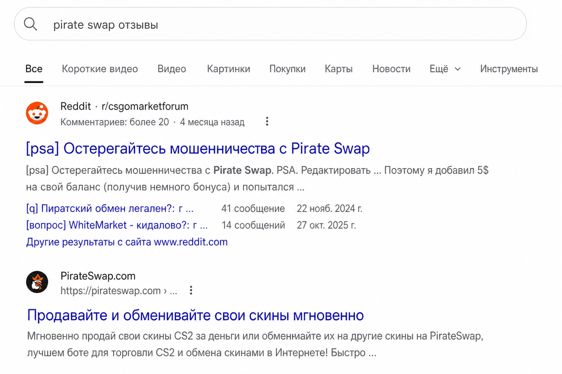The image size is (562, 374).
Task: Open 'Инструменты' search tools
Action: 509,69
